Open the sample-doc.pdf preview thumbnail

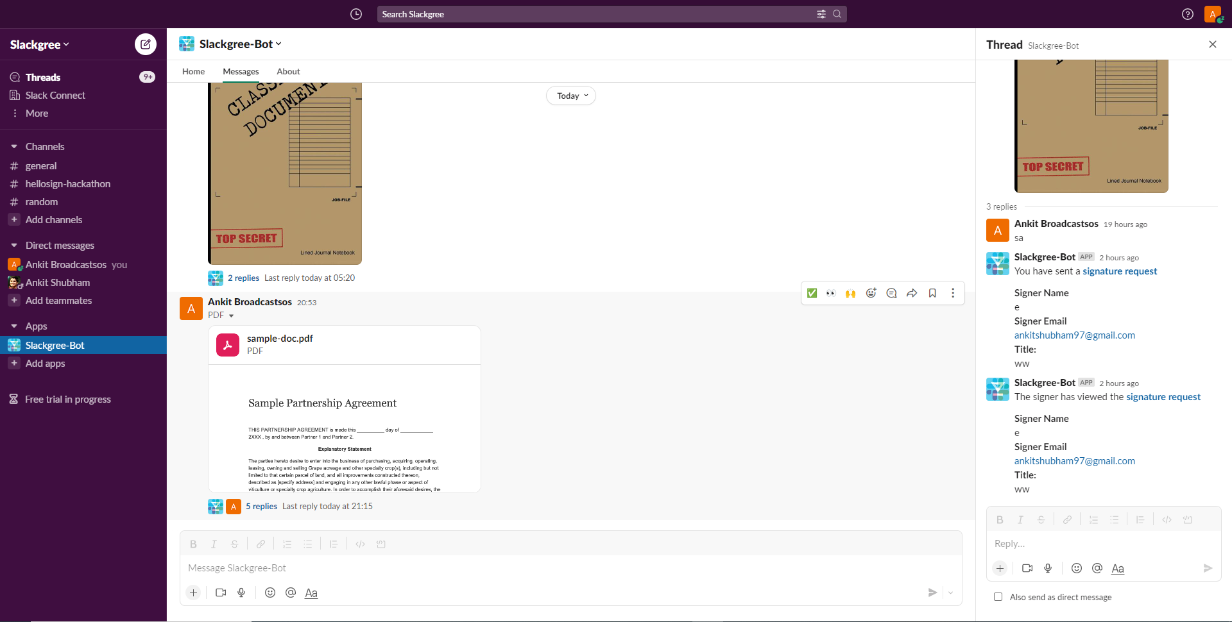tap(345, 428)
